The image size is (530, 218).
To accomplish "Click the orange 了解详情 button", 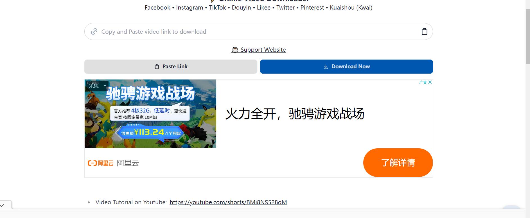I will pos(398,163).
